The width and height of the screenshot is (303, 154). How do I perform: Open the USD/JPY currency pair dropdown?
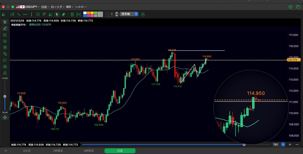point(28,7)
